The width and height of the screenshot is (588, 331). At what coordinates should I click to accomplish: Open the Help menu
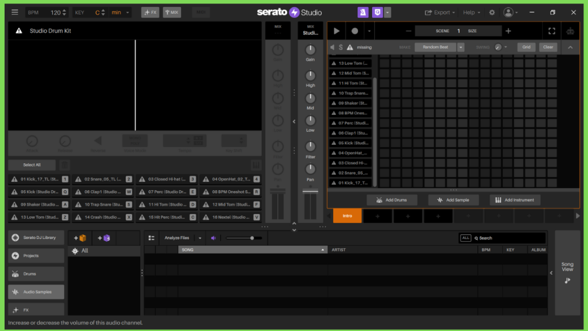[471, 13]
